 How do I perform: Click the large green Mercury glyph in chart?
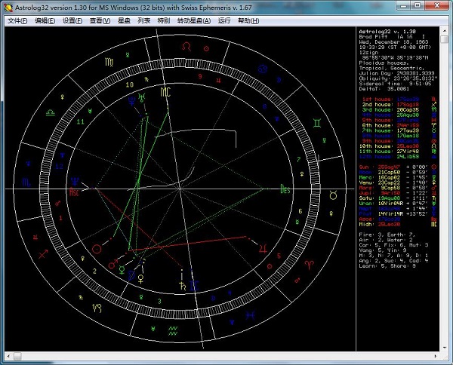pos(122,270)
